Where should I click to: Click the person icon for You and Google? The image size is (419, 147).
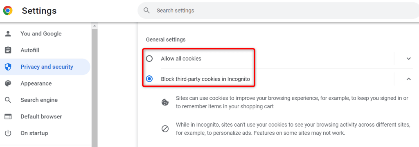[8, 33]
